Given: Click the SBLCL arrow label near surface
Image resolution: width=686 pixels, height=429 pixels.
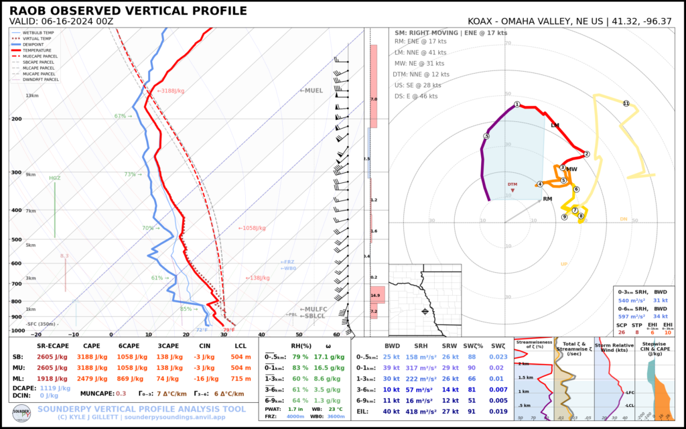Looking at the screenshot, I should click(x=313, y=316).
